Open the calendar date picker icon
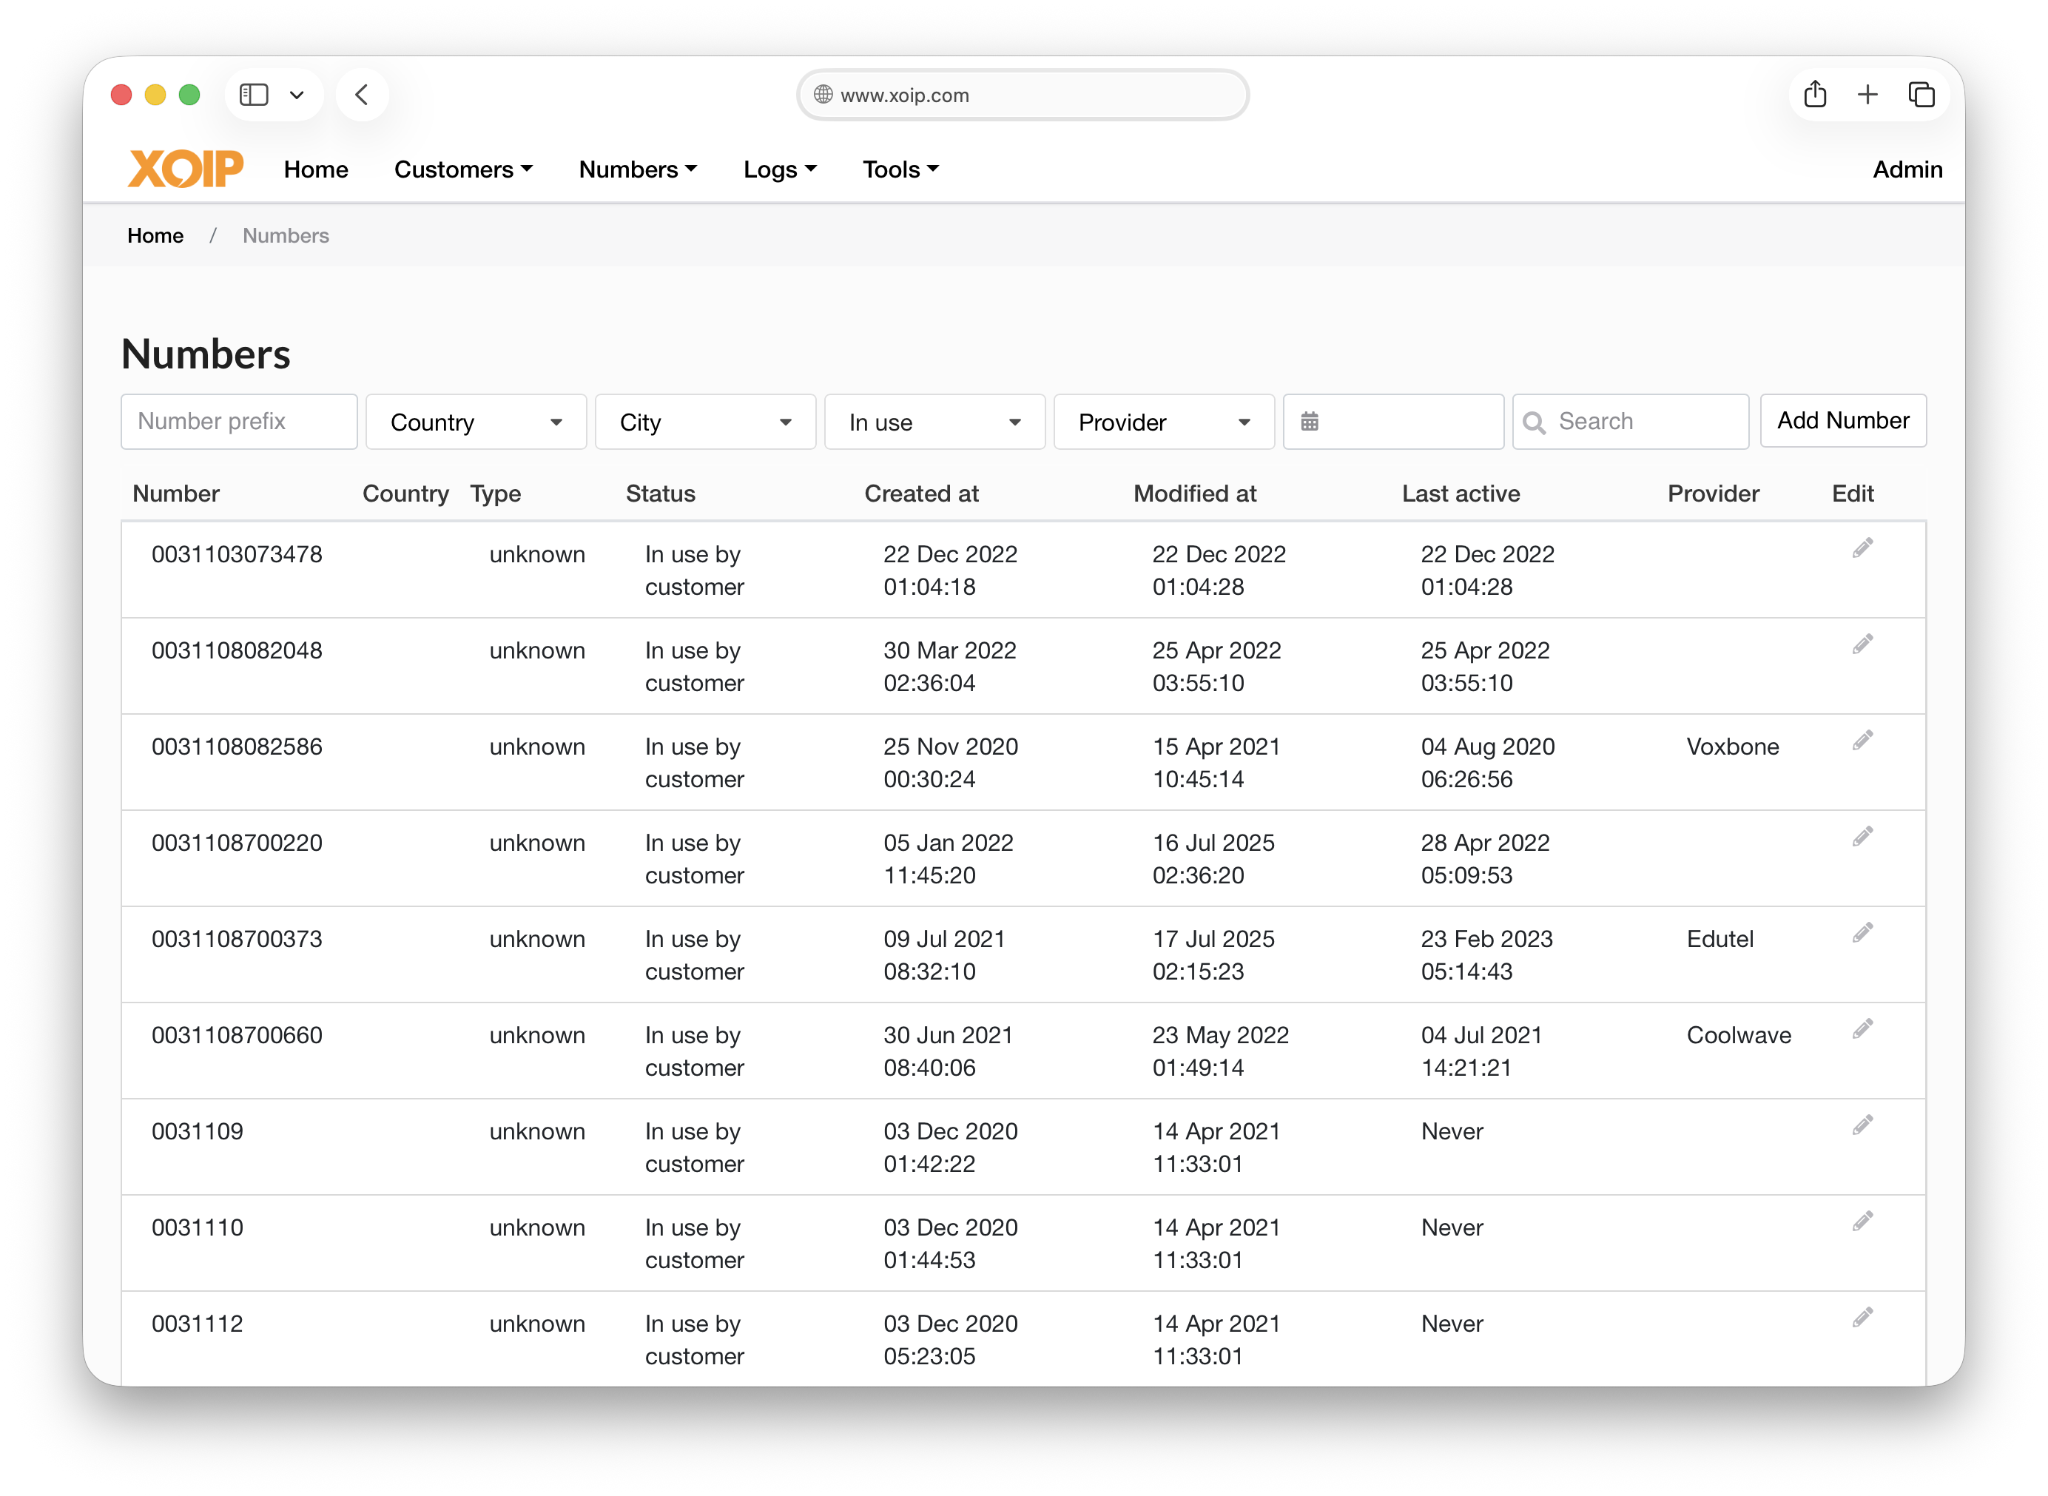2048x1496 pixels. [x=1309, y=421]
